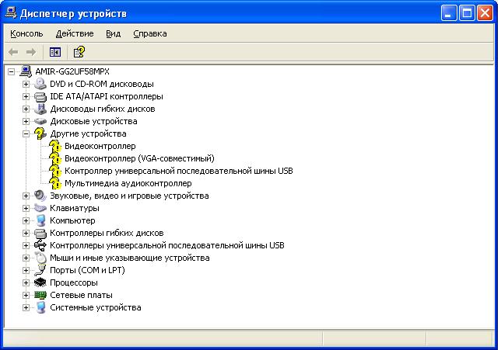
Task: Expand the Процессоры node
Action: coord(26,282)
